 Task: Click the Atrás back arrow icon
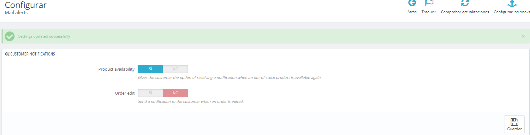412,3
